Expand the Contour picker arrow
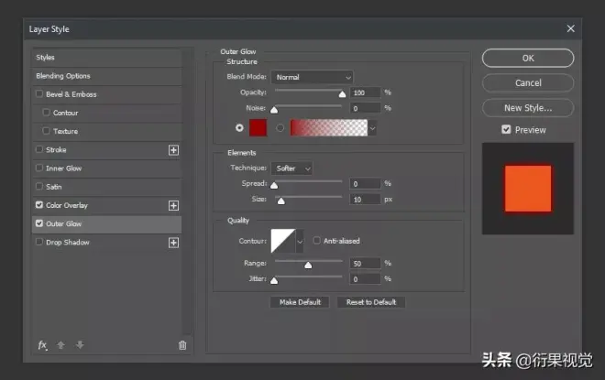Screen dimensions: 605x380 (x=300, y=241)
